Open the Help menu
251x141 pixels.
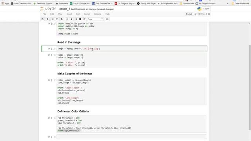point(107,14)
